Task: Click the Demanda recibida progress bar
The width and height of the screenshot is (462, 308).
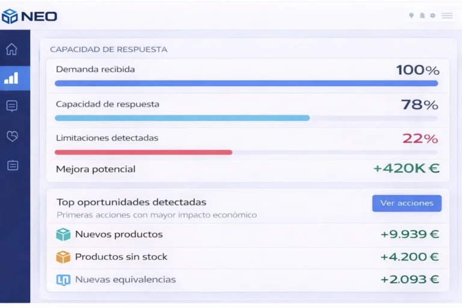Action: pyautogui.click(x=246, y=84)
